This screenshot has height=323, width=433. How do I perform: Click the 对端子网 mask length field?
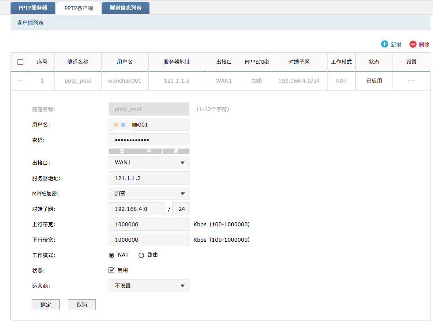tap(181, 209)
